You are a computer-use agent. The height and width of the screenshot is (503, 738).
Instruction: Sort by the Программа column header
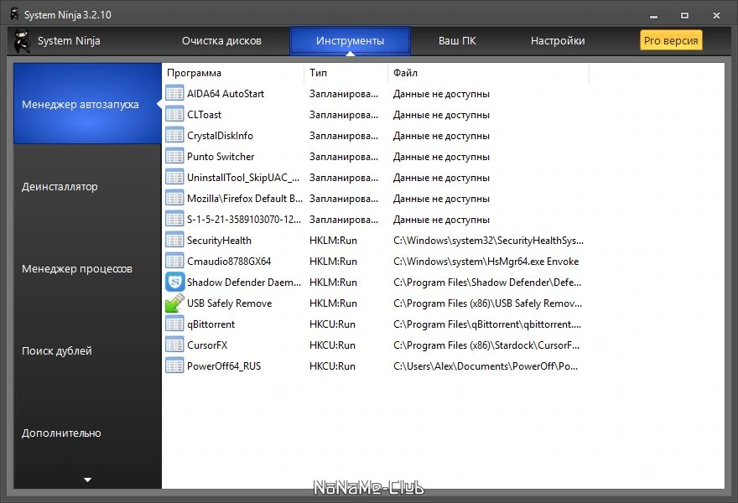click(x=194, y=73)
